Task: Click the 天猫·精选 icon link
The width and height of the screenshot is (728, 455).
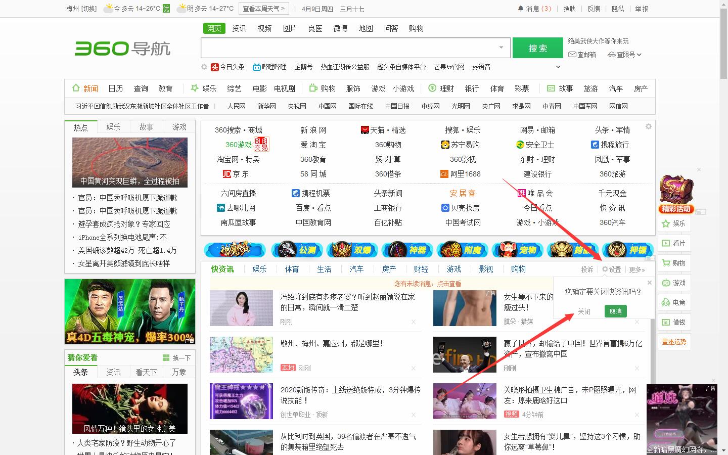Action: (x=365, y=130)
